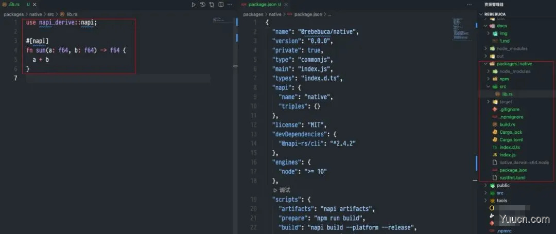
Task: Open build.rs in the explorer
Action: (507, 124)
